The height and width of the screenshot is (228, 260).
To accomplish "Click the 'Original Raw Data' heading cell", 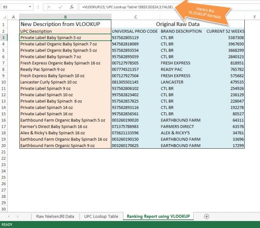I will 178,24.
